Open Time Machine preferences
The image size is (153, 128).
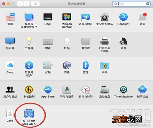click(x=123, y=90)
